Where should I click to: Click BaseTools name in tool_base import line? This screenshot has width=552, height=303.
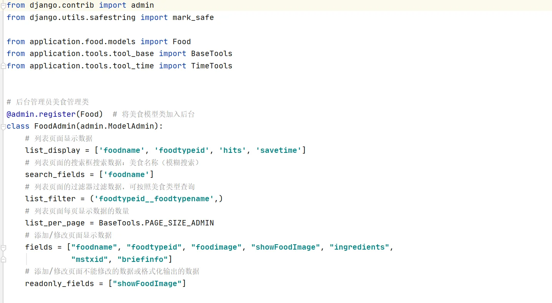[211, 53]
